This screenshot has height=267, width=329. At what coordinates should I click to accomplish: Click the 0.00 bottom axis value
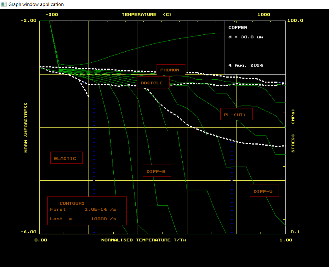tap(41, 240)
